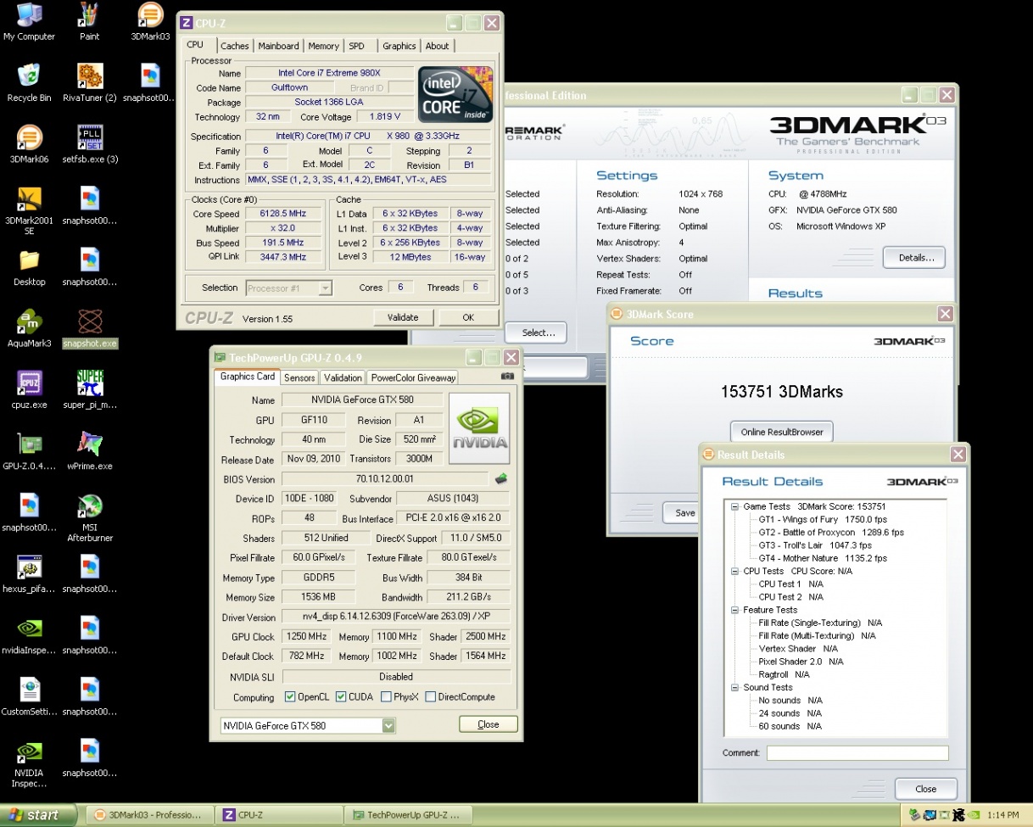
Task: Switch to the Sensors tab in GPU-Z
Action: (299, 377)
